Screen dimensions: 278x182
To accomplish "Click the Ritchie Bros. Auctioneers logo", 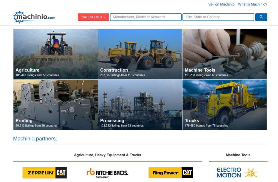I will point(107,173).
